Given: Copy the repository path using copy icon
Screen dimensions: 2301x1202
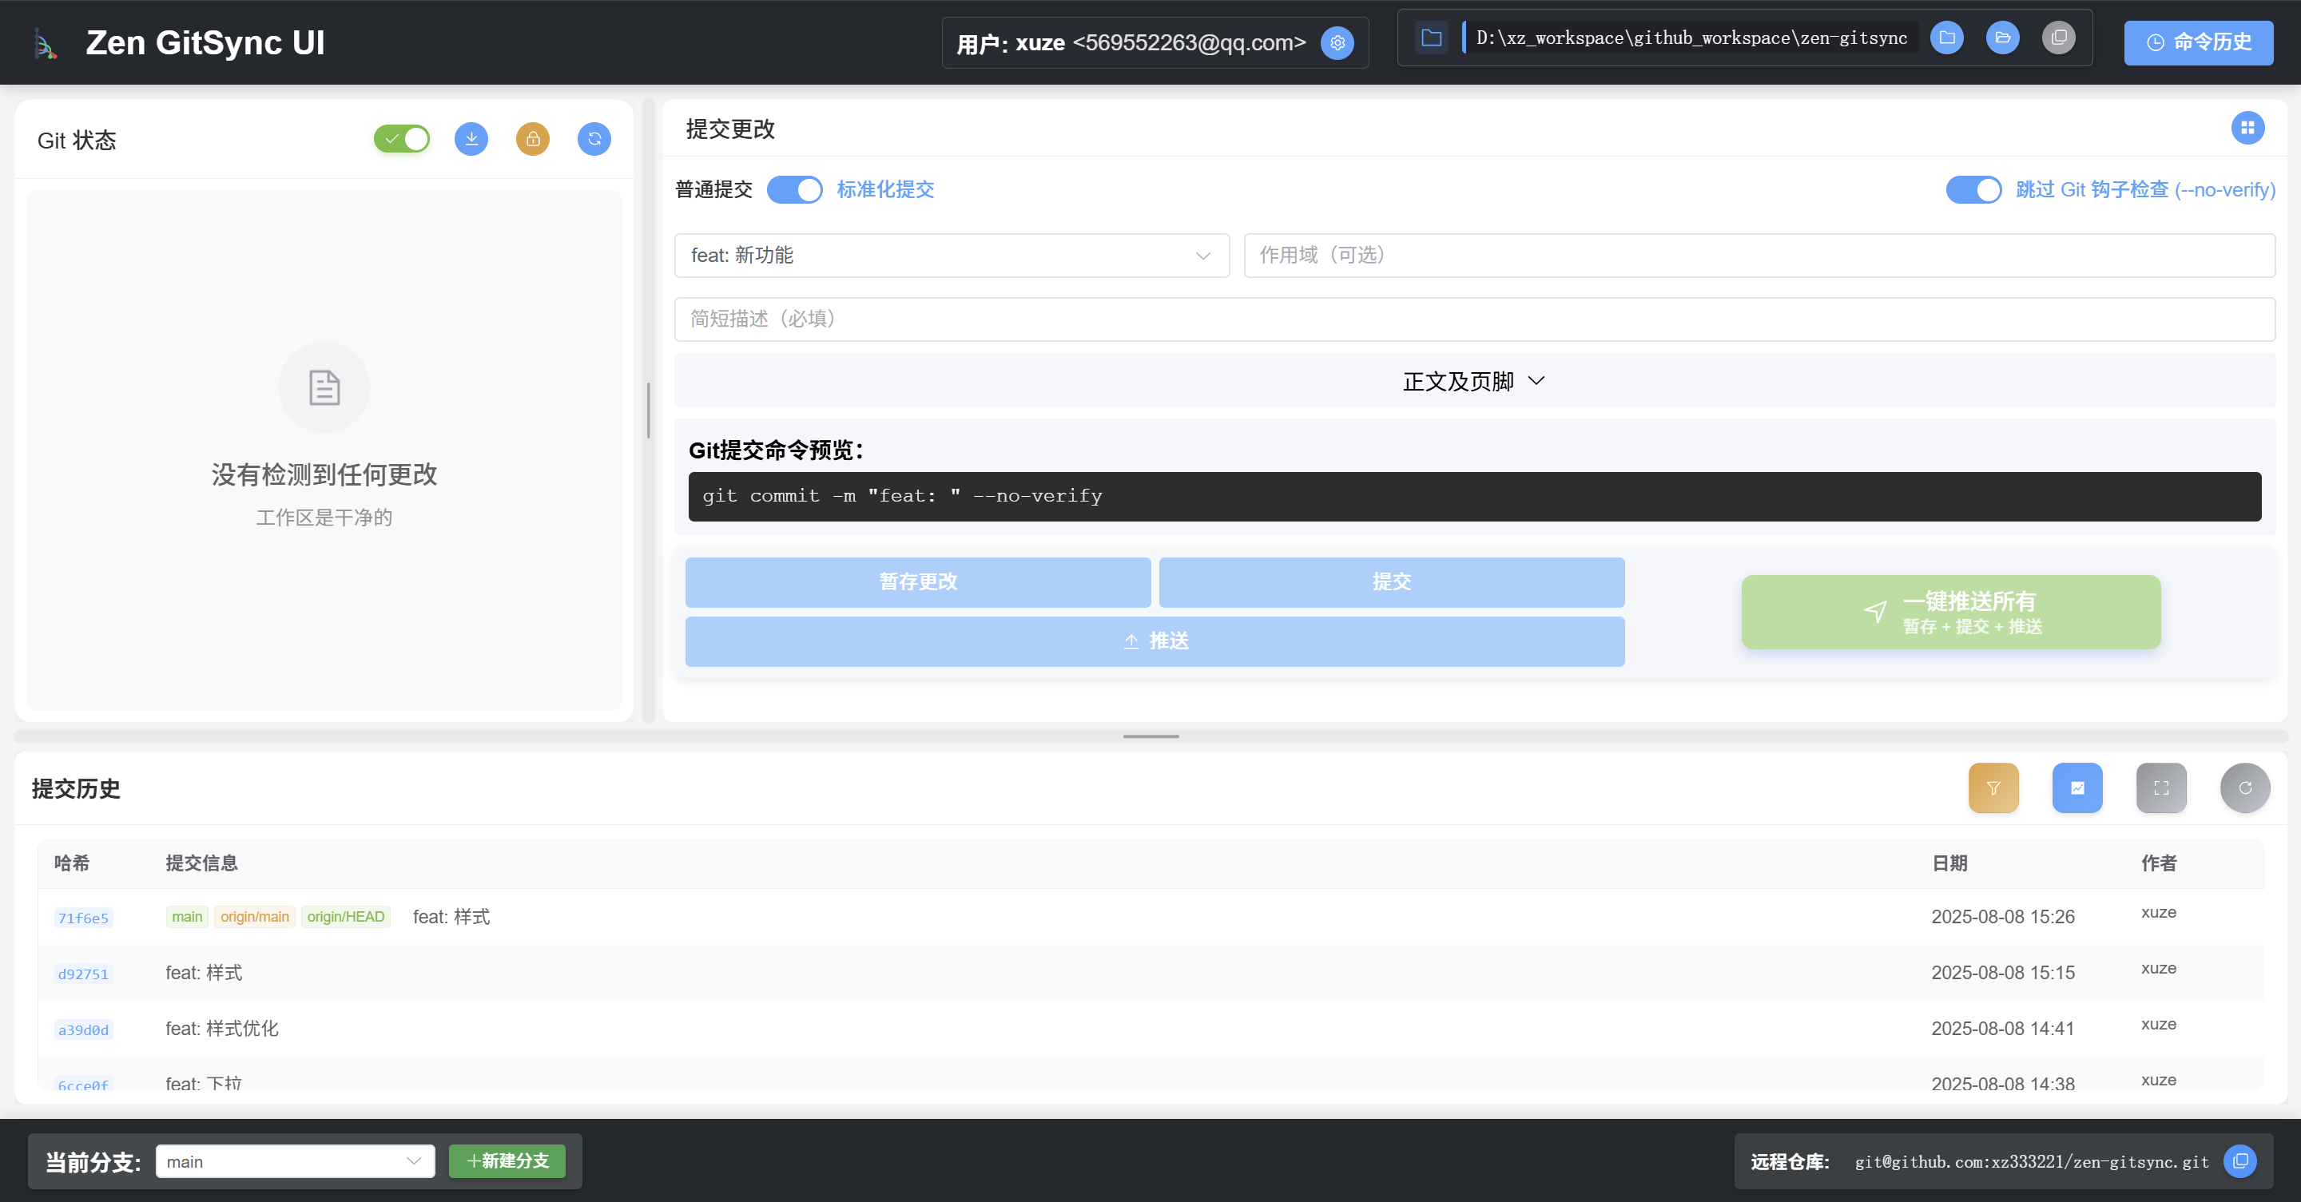Looking at the screenshot, I should pos(2060,38).
